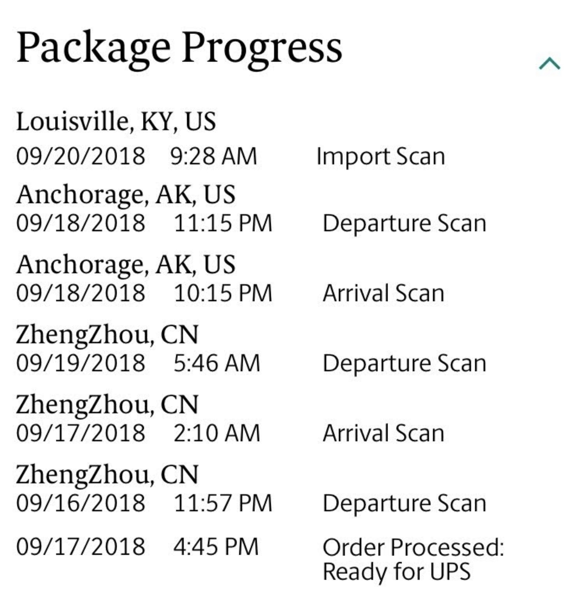The width and height of the screenshot is (584, 590).
Task: Click ZhengZhou Departure Scan on 09/19/2018
Action: (404, 364)
